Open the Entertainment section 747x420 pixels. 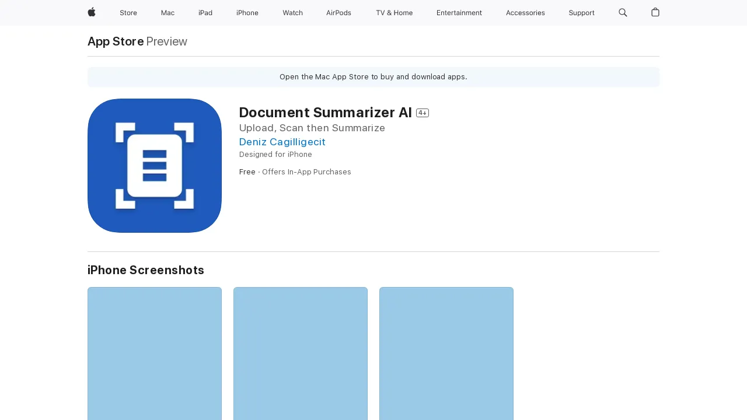click(459, 13)
